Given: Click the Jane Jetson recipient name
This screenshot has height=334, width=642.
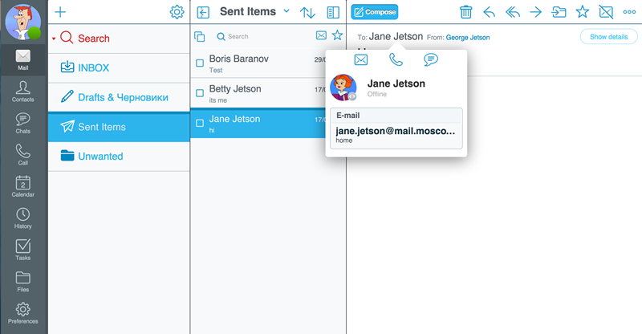Looking at the screenshot, I should [x=396, y=36].
